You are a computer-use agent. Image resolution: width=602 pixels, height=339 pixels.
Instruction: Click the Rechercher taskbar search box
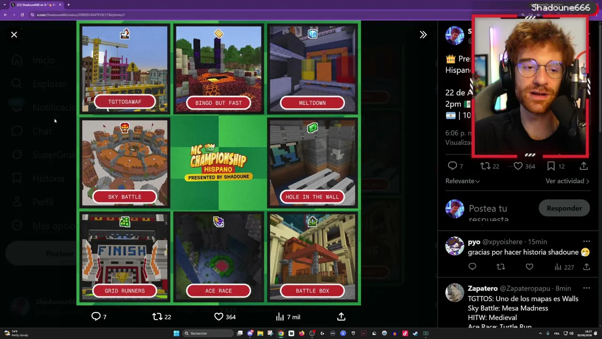[x=209, y=333]
